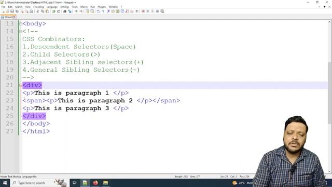332x187 pixels.
Task: Open the Language menu
Action: tap(52, 7)
